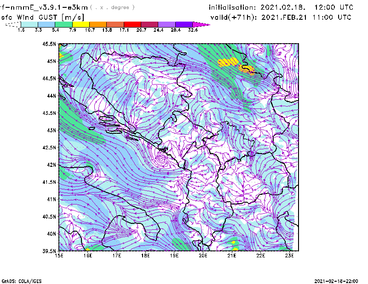The height and width of the screenshot is (284, 368).
Task: Click the 'sfc Wind GUST [m/s]' title
Action: coord(42,17)
